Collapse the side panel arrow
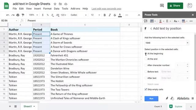Image resolution: width=196 pixels, height=110 pixels. tap(191, 107)
